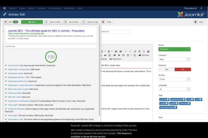Insert date/time clock icon
This screenshot has height=138, width=208.
click(128, 55)
